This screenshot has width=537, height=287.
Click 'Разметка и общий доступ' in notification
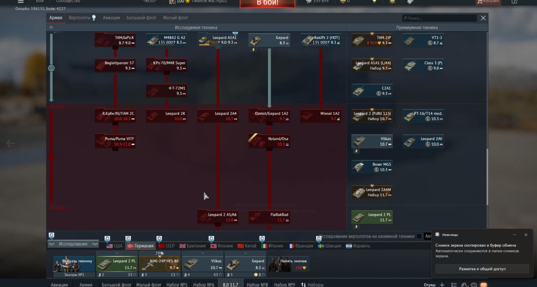[482, 268]
